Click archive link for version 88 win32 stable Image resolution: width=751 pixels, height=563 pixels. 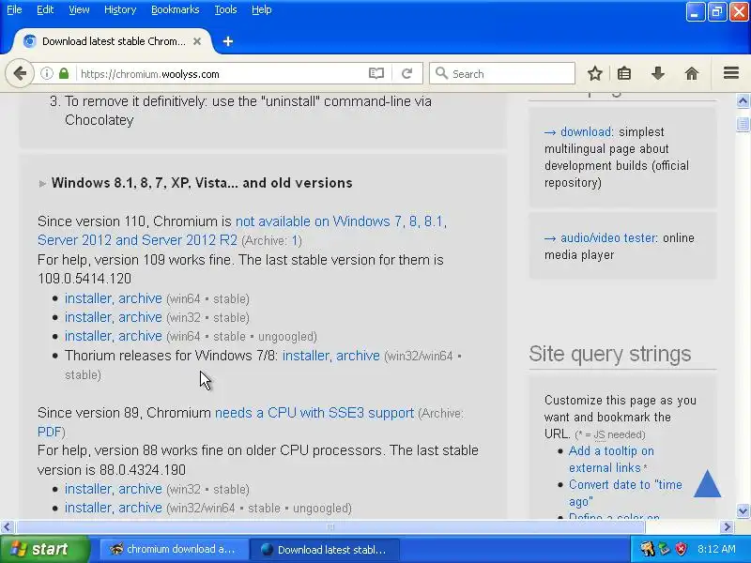(140, 489)
